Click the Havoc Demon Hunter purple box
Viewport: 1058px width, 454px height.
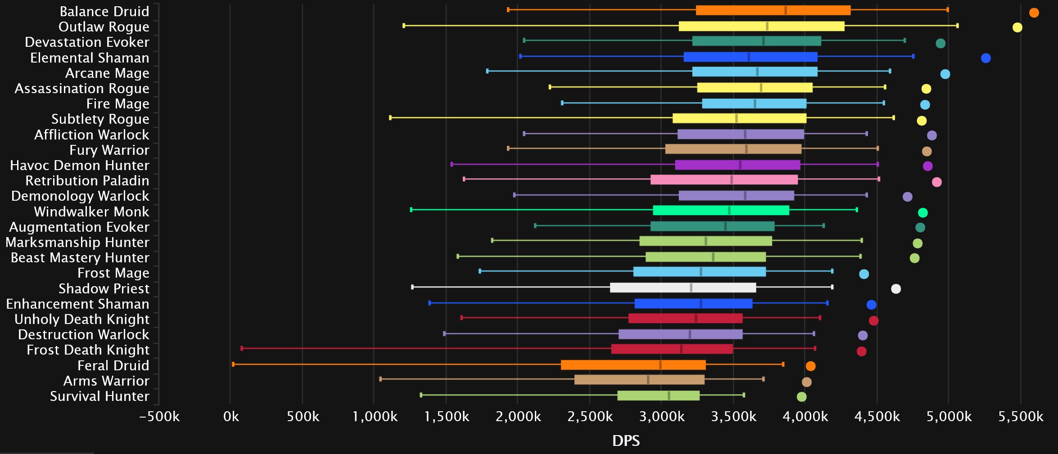pos(737,165)
